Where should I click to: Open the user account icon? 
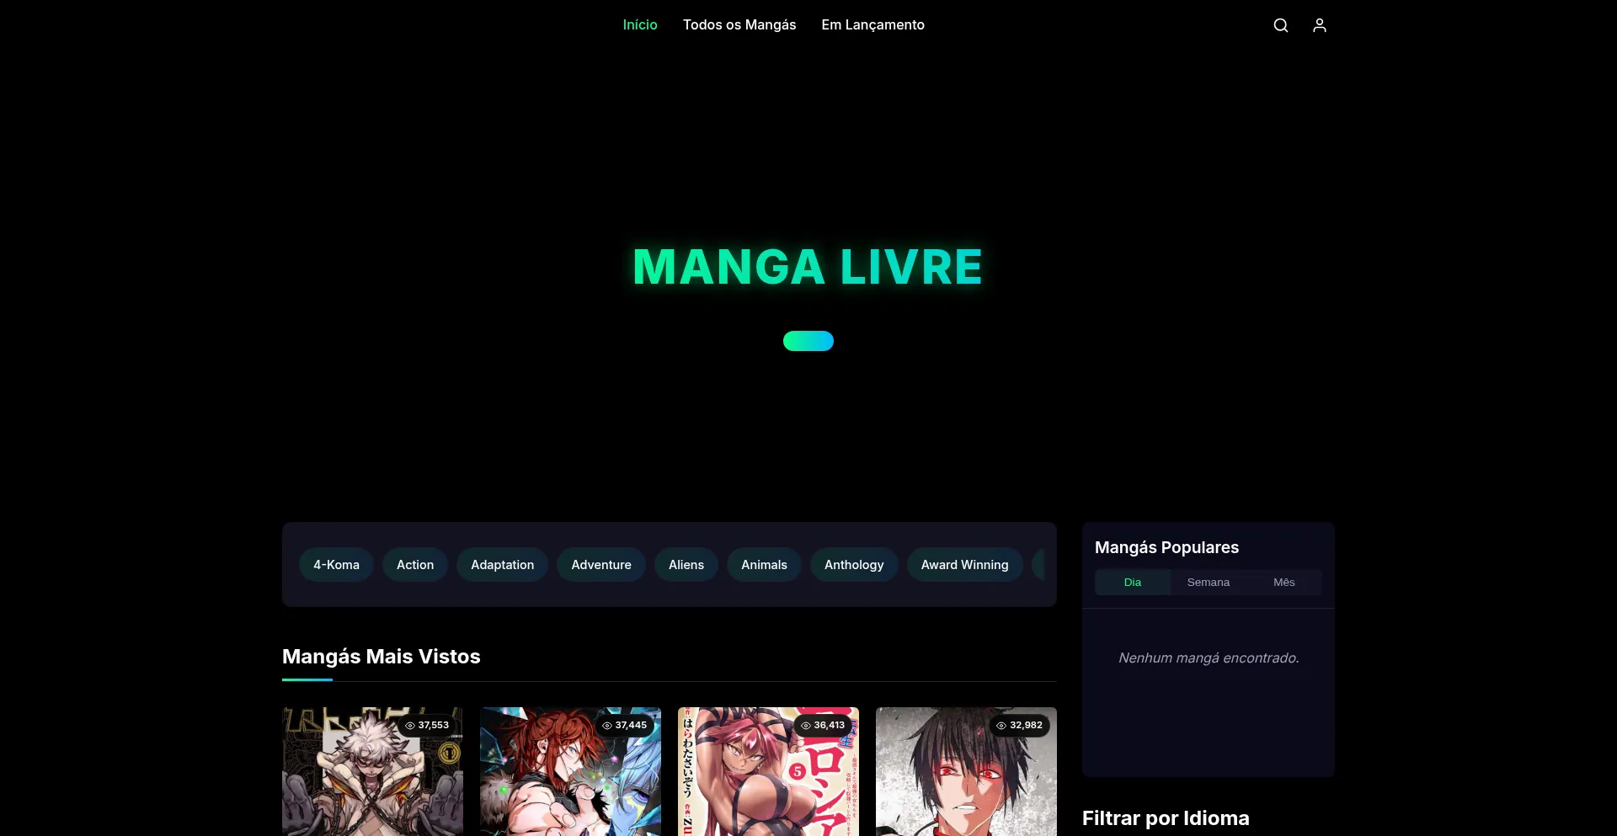(x=1320, y=25)
